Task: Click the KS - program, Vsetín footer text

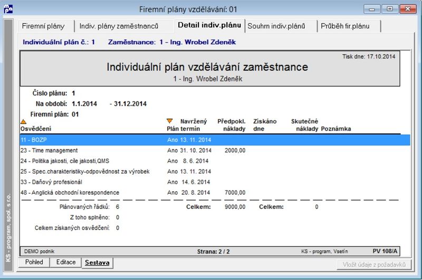Action: pos(324,252)
